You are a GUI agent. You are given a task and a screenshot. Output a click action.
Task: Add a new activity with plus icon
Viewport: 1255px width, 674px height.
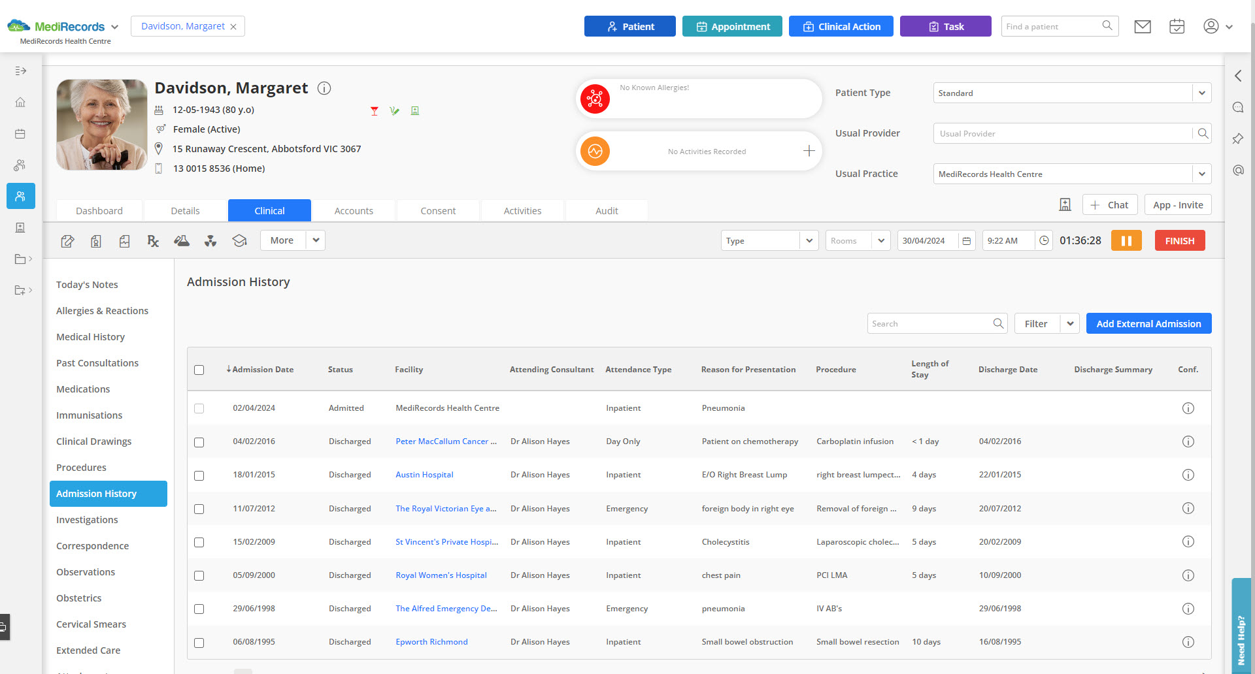click(809, 152)
